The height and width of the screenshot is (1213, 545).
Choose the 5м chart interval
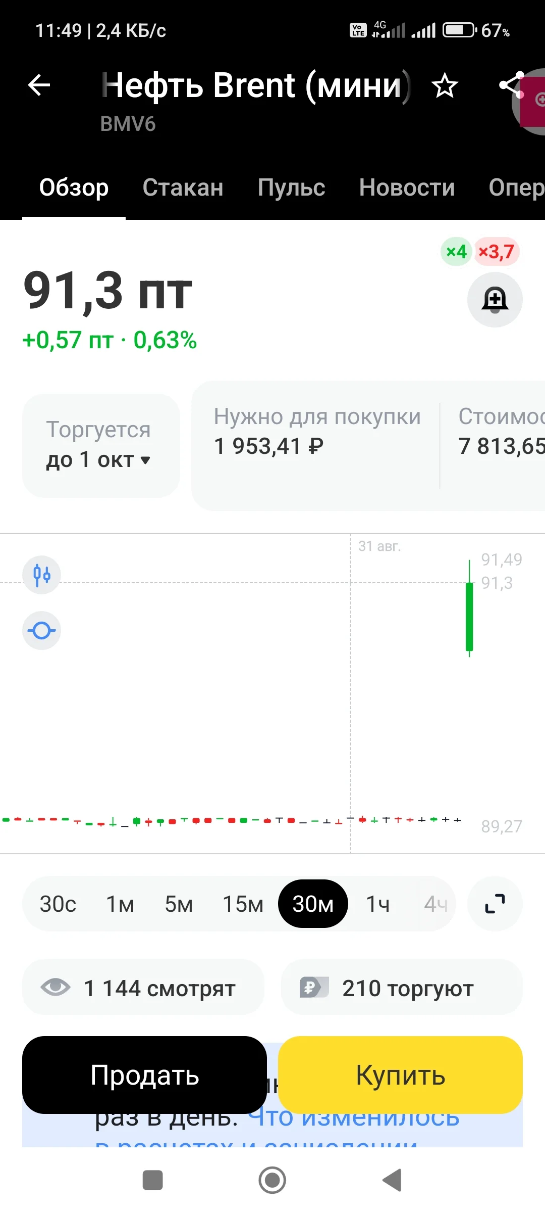(179, 904)
